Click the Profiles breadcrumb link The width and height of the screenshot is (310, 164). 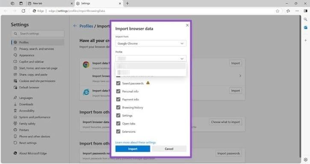coord(86,26)
